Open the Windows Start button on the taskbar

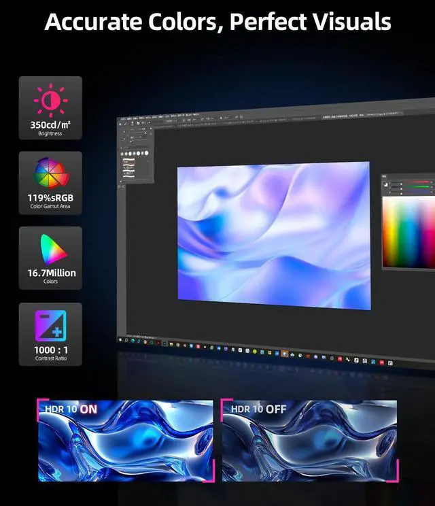[120, 338]
